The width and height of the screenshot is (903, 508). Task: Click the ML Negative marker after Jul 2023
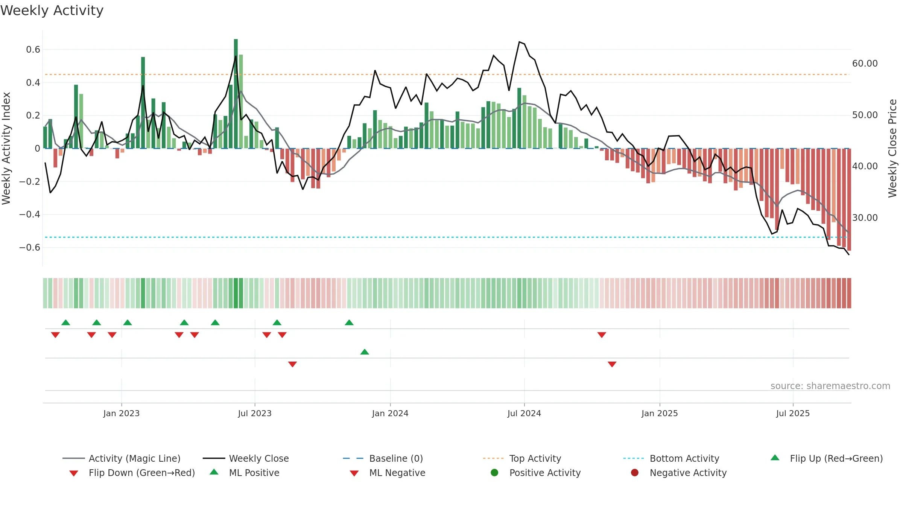point(292,364)
